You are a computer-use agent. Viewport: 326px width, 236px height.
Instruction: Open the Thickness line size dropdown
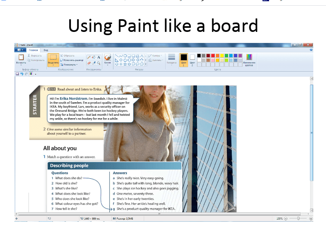coord(172,59)
